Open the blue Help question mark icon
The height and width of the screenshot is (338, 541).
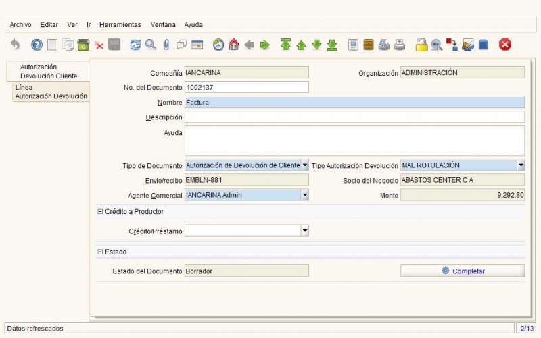(x=37, y=45)
